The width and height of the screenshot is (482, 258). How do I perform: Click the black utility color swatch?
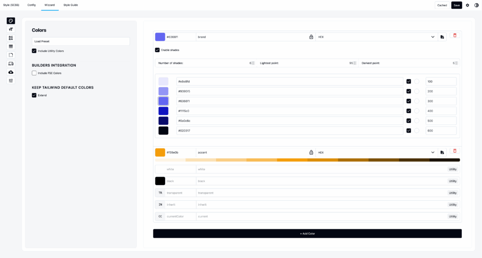[x=160, y=181]
